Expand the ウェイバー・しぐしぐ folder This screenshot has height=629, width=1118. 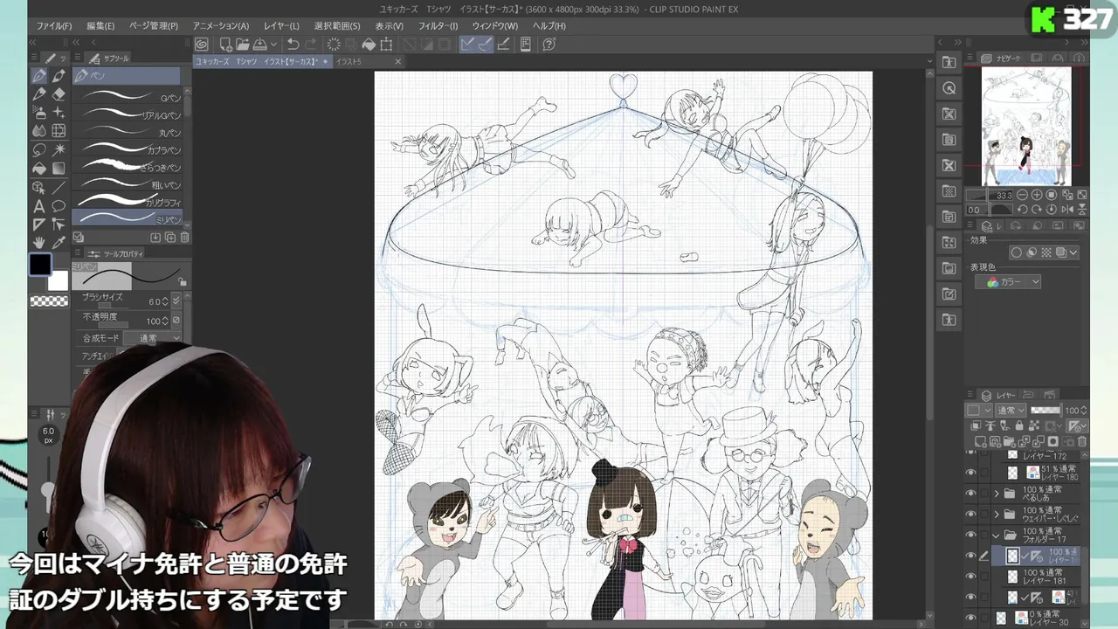click(997, 515)
